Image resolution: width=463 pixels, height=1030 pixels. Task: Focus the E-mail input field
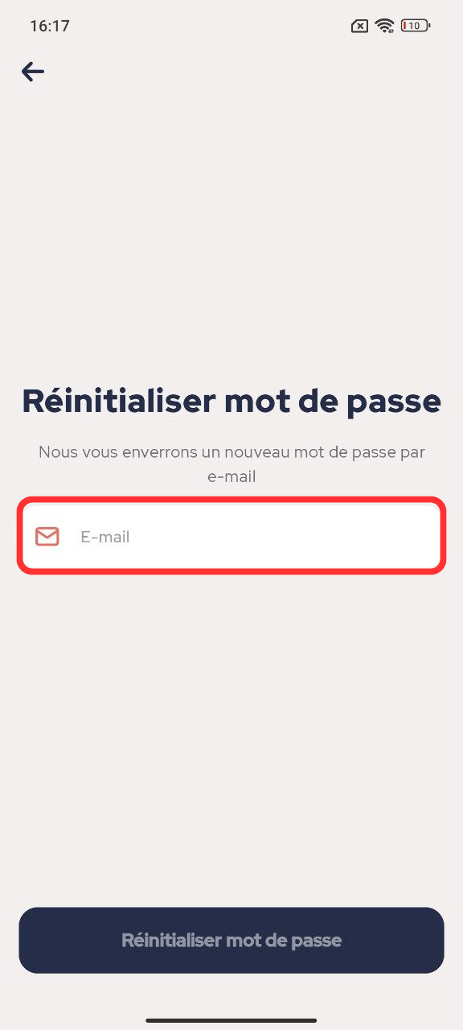click(231, 536)
